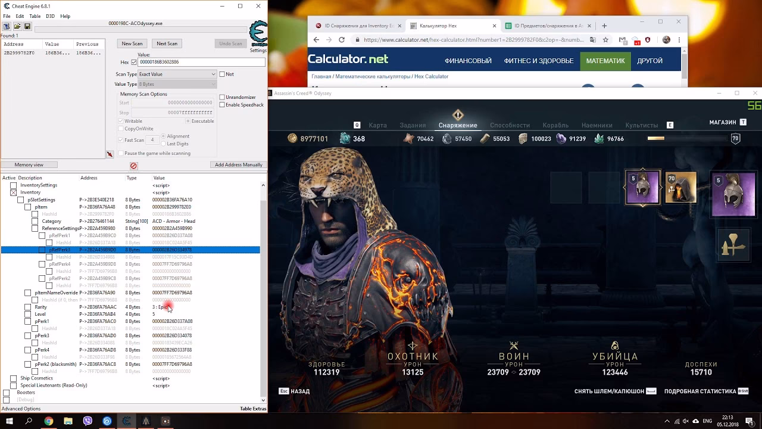Tick the Enable Speedhack checkbox

[x=222, y=105]
